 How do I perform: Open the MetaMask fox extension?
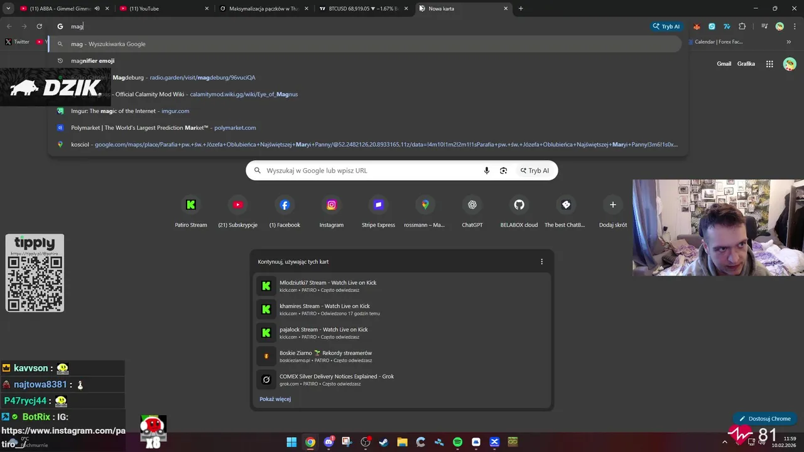pos(697,26)
